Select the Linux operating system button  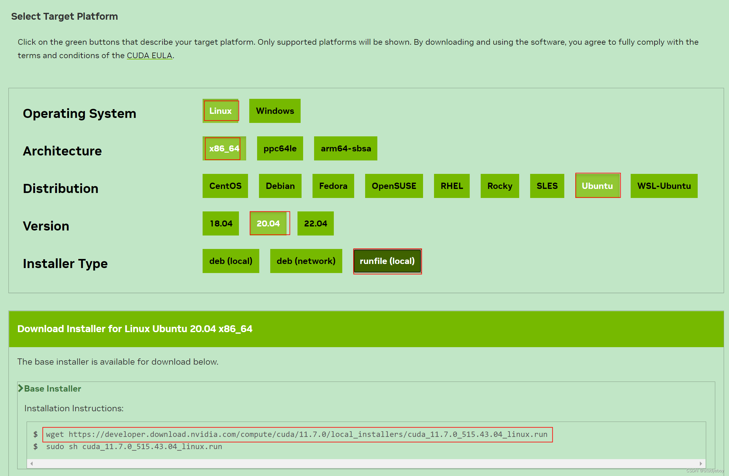220,111
